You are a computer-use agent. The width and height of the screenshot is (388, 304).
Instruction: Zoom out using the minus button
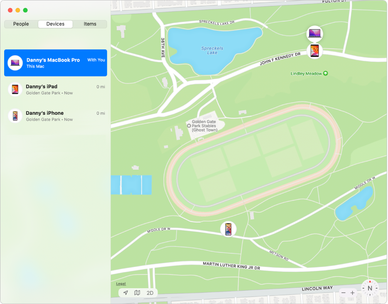click(x=344, y=292)
